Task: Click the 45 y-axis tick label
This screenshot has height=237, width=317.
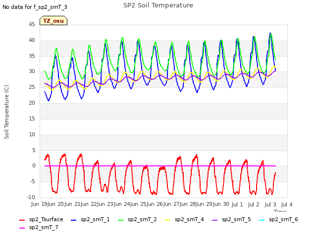Action: click(x=32, y=24)
